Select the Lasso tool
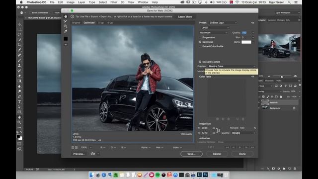The height and width of the screenshot is (179, 318). point(19,34)
